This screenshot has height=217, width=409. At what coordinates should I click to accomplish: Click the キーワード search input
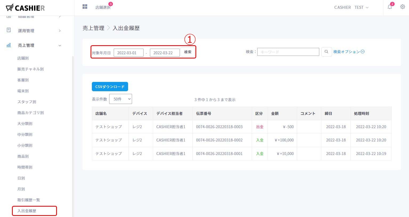pos(288,52)
